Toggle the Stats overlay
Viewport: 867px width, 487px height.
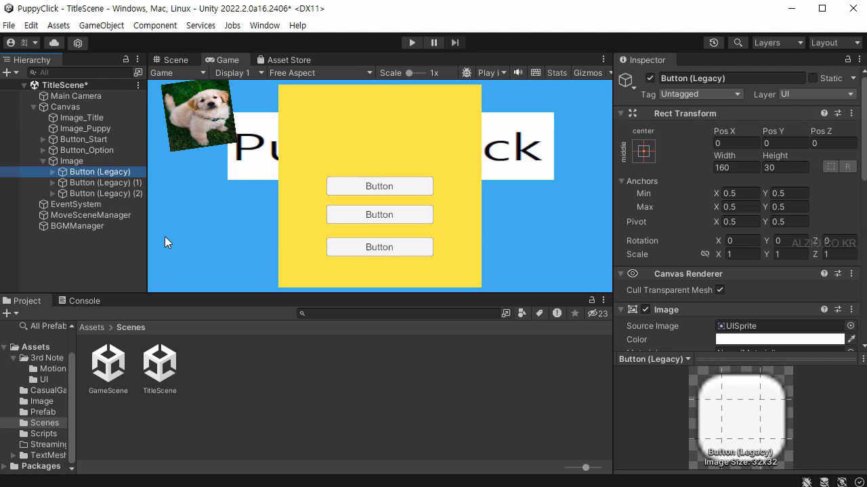pos(557,72)
